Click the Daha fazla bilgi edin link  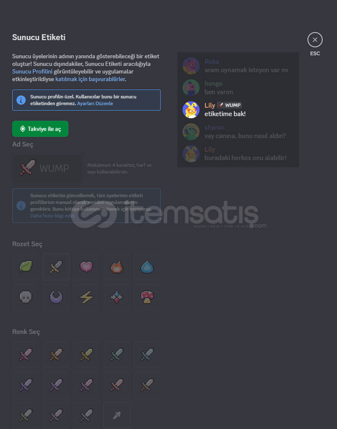click(x=52, y=216)
